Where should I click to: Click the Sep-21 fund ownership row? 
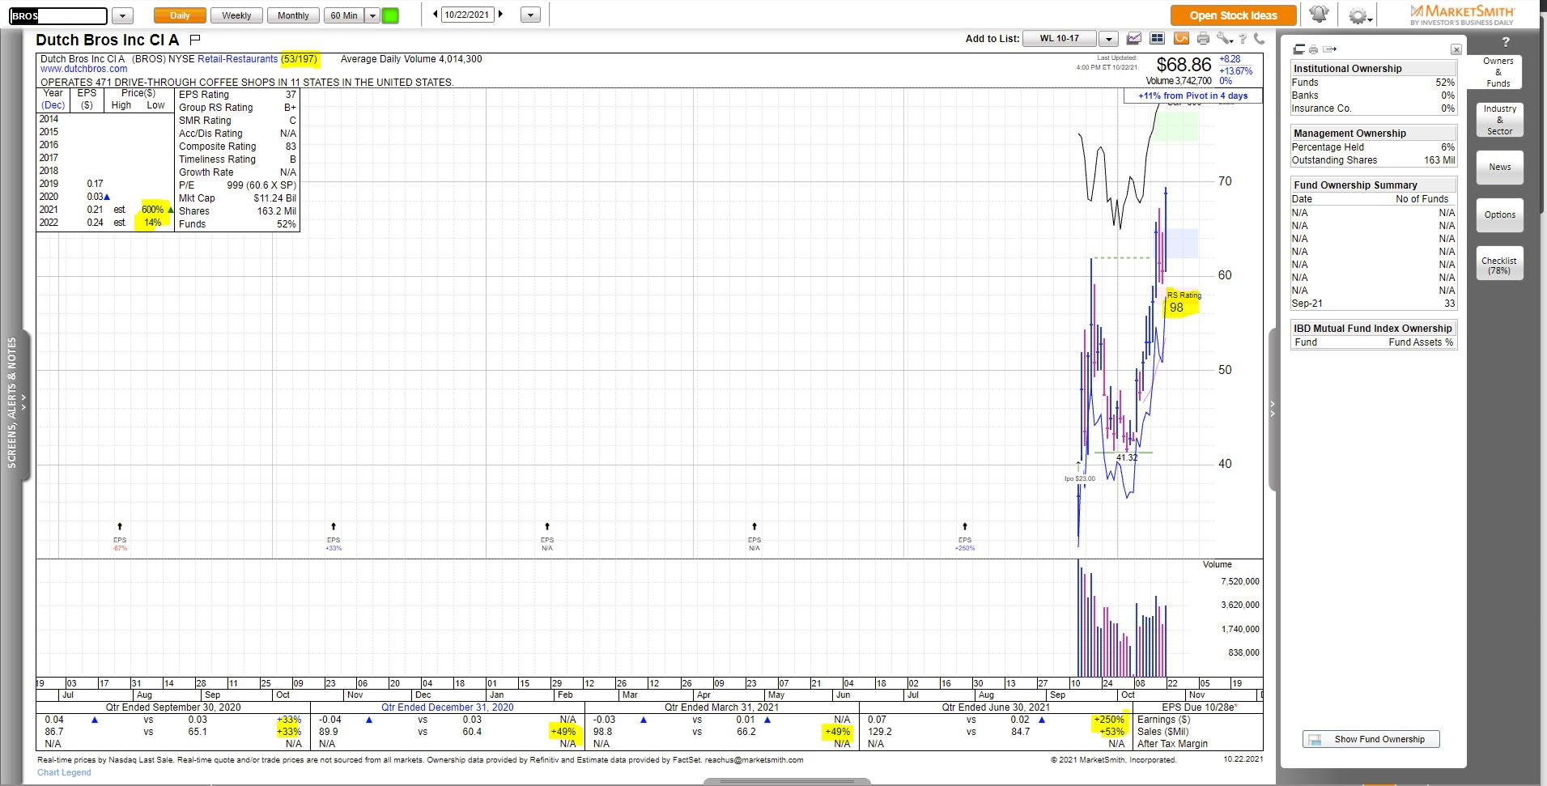click(x=1374, y=304)
